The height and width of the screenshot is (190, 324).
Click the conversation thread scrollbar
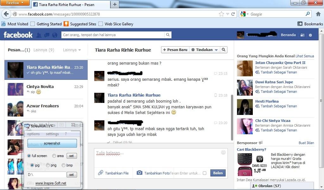coord(232,118)
